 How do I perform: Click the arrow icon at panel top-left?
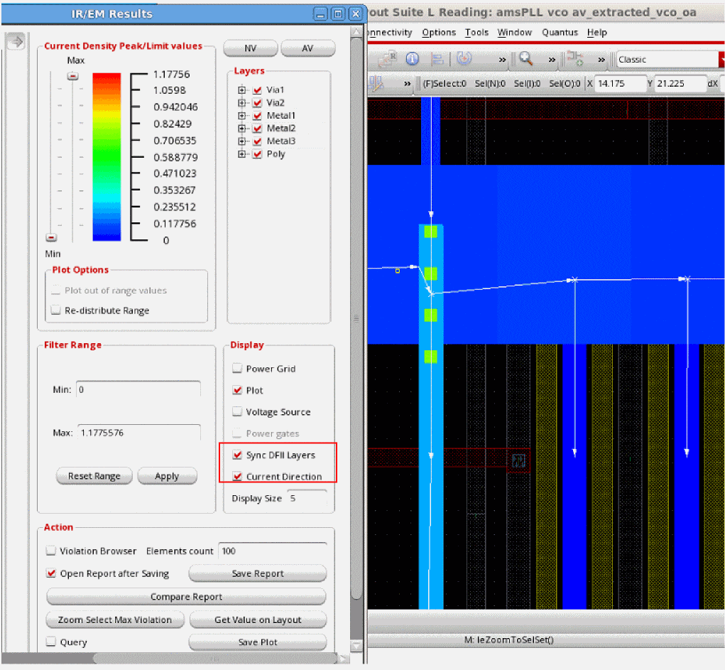15,42
